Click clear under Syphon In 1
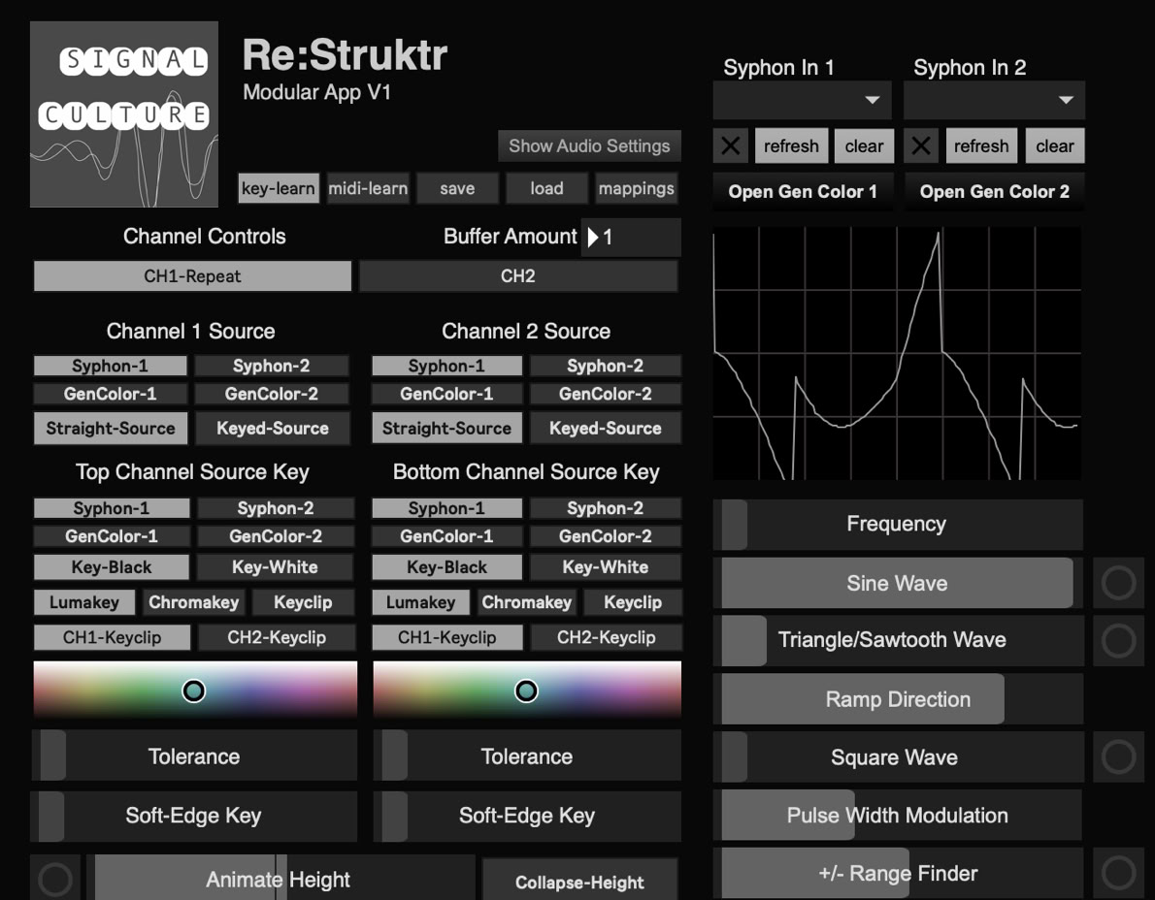The height and width of the screenshot is (900, 1155). point(864,145)
